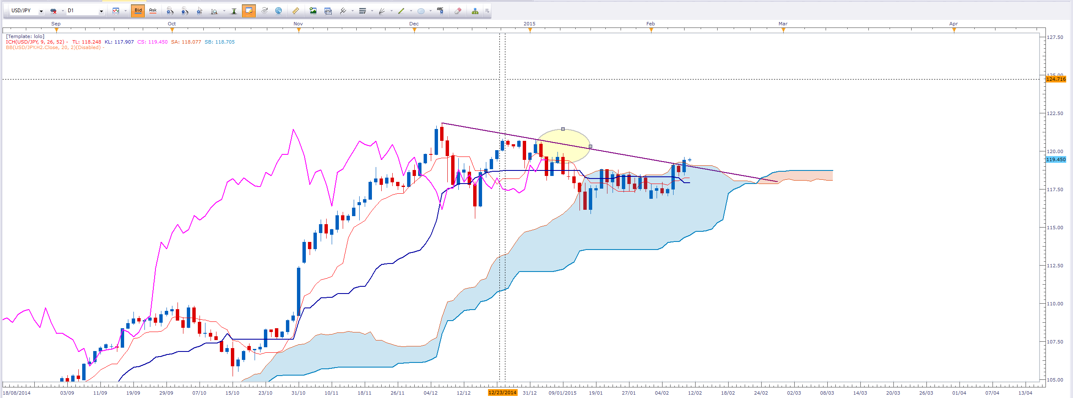
Task: Click the KL: 117.907 value
Action: coord(119,42)
